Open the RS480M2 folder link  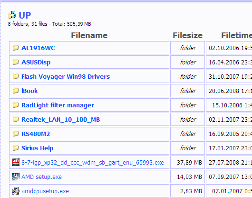tap(36, 134)
